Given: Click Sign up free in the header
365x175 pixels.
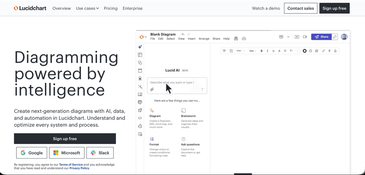Looking at the screenshot, I should [334, 8].
